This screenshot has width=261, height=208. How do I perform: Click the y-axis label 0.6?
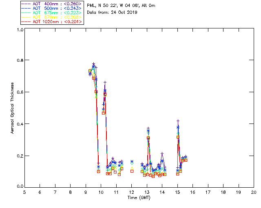(20, 92)
